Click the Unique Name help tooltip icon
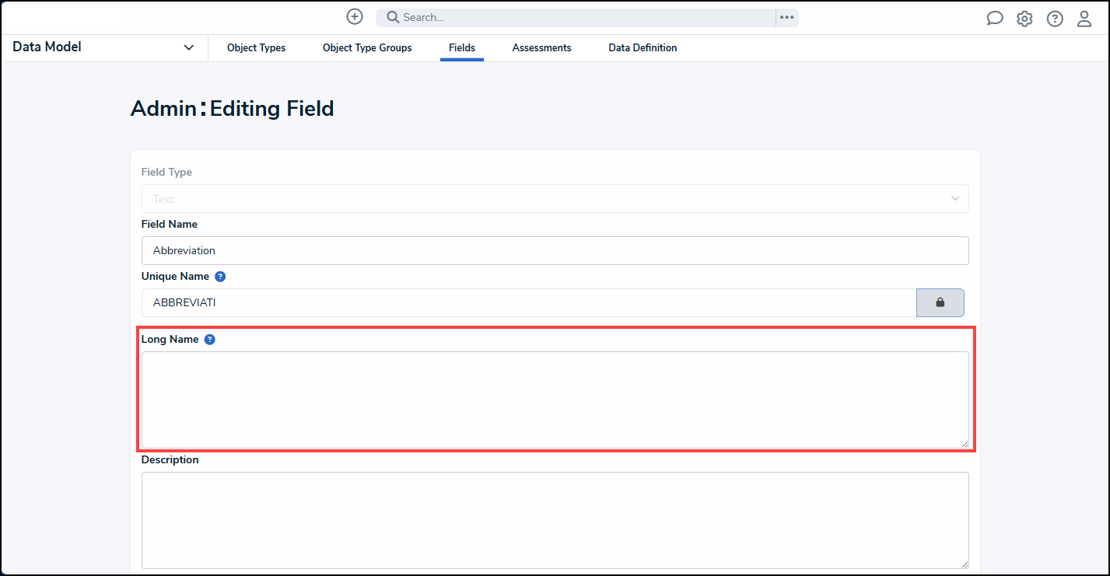The image size is (1110, 576). [219, 276]
